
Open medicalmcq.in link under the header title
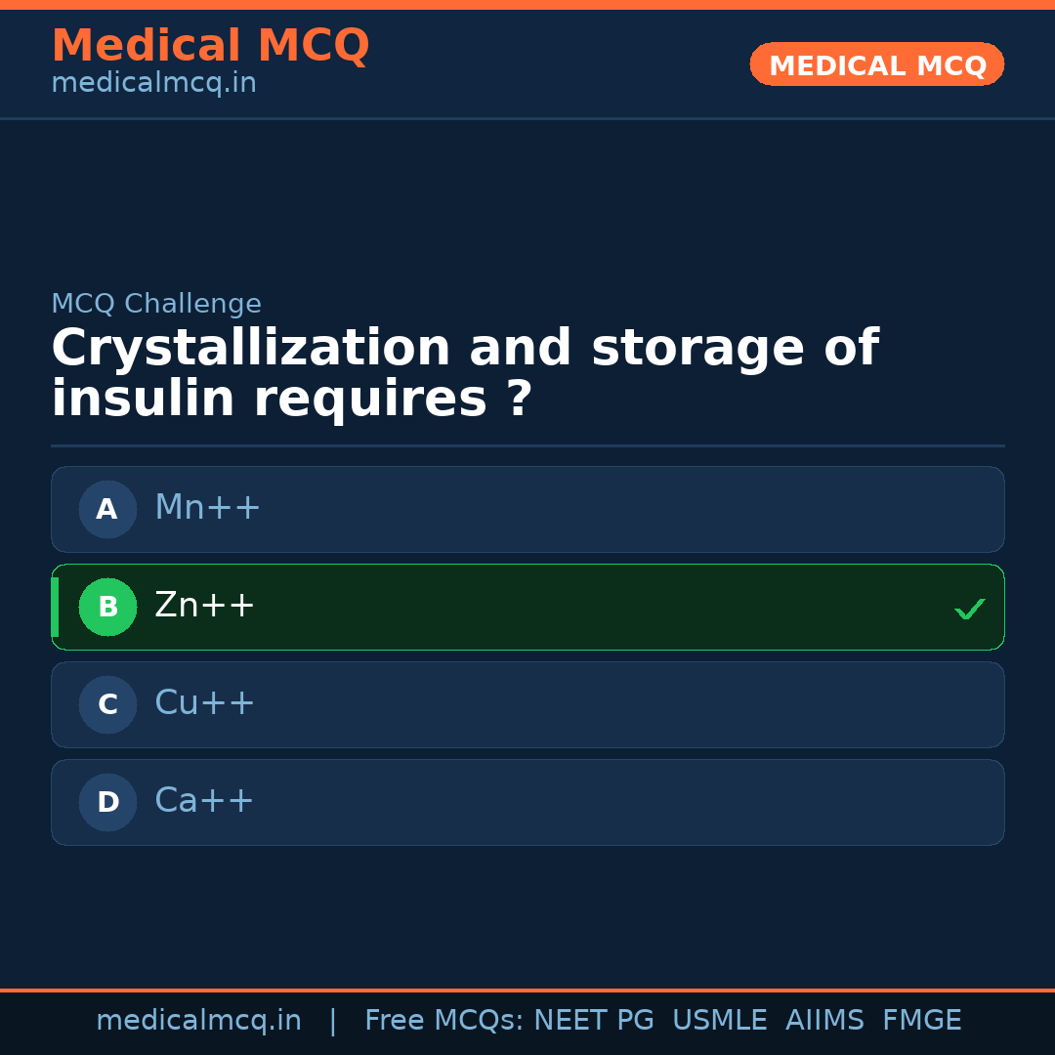[x=153, y=84]
